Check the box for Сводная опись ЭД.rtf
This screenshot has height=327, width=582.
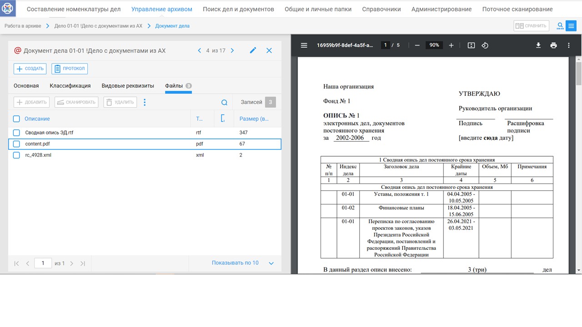(16, 133)
